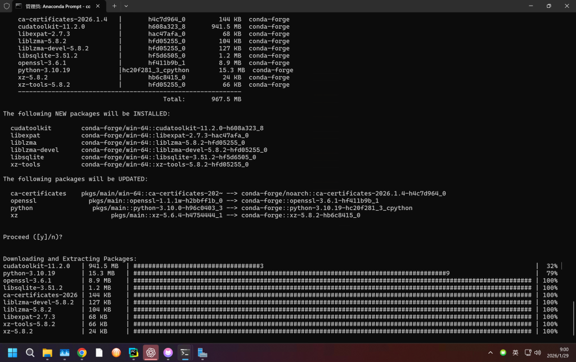Screen dimensions: 576x362
Task: Click 'The following packages will be UPDATED:' text
Action: (x=75, y=179)
